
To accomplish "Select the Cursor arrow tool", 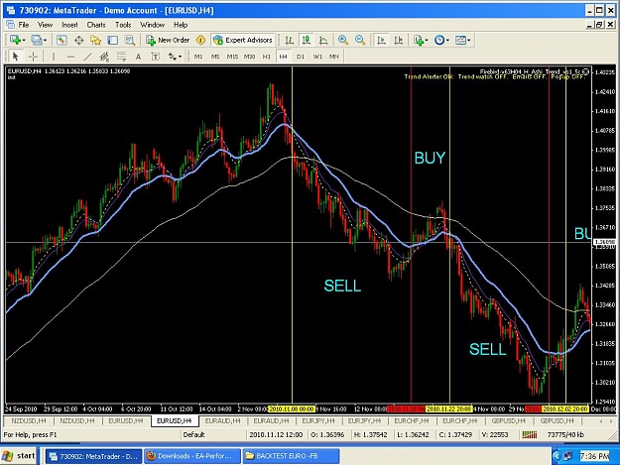I will (x=16, y=57).
